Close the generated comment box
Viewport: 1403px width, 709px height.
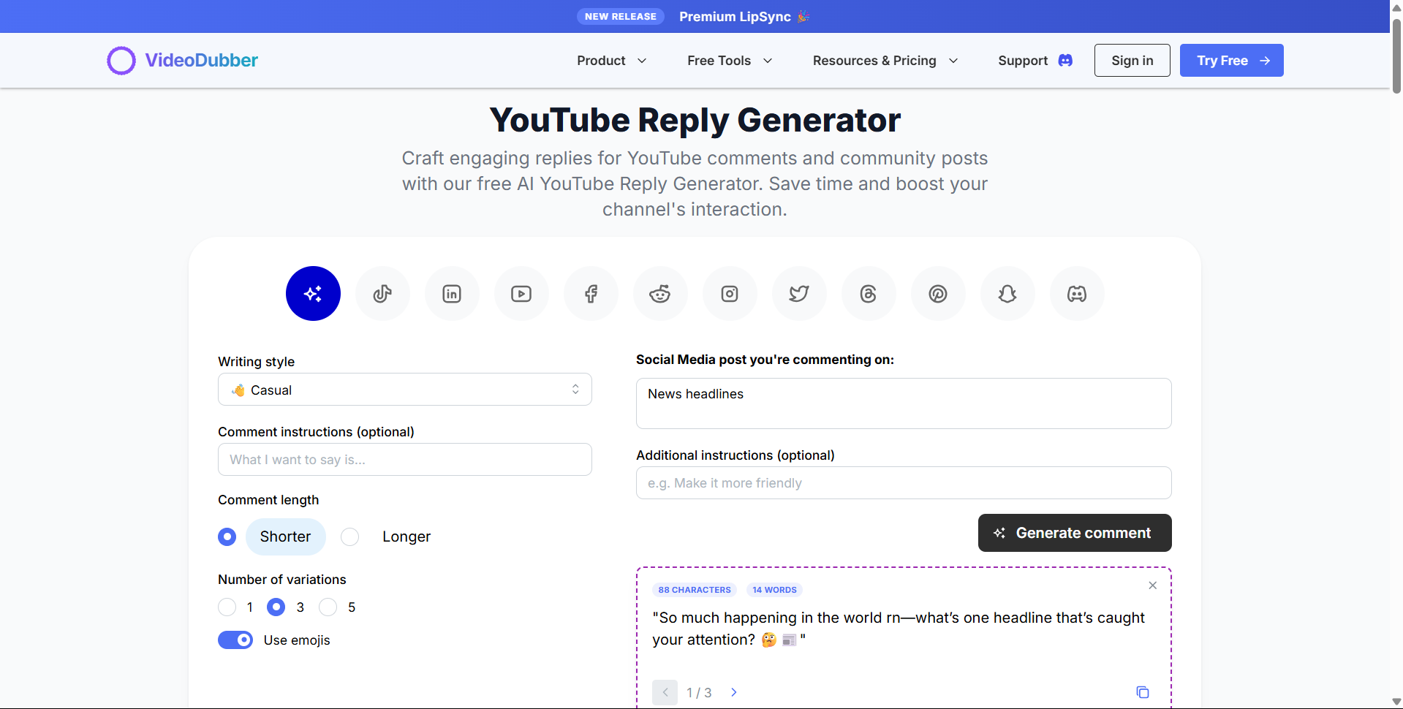pos(1152,585)
